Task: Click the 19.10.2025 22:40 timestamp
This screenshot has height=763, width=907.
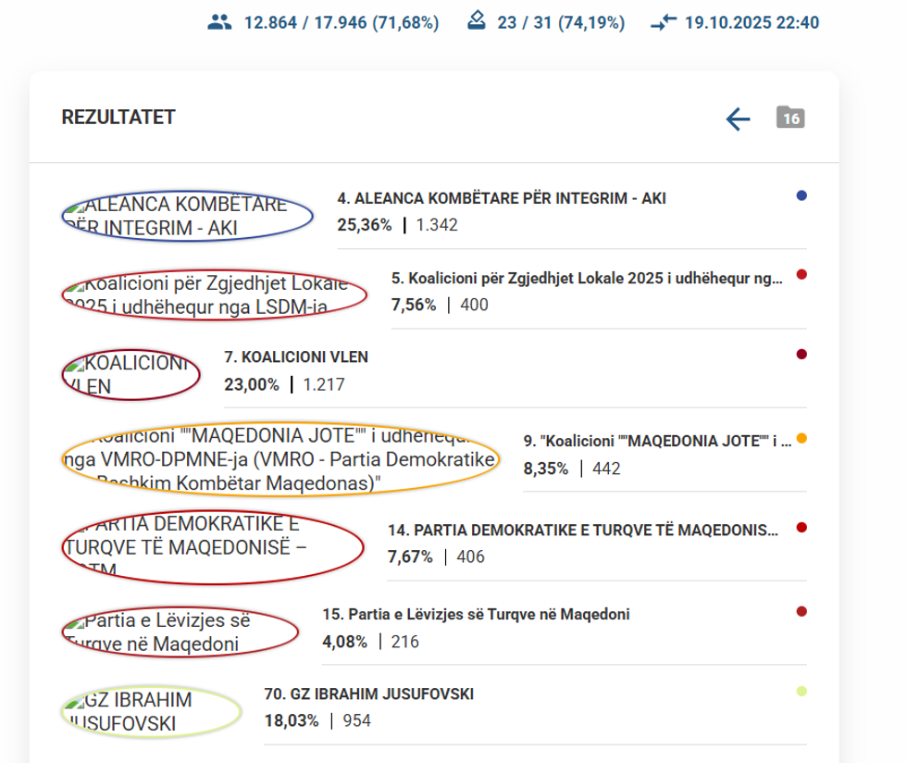Action: tap(752, 22)
